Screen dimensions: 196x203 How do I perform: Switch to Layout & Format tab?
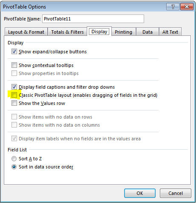point(26,32)
